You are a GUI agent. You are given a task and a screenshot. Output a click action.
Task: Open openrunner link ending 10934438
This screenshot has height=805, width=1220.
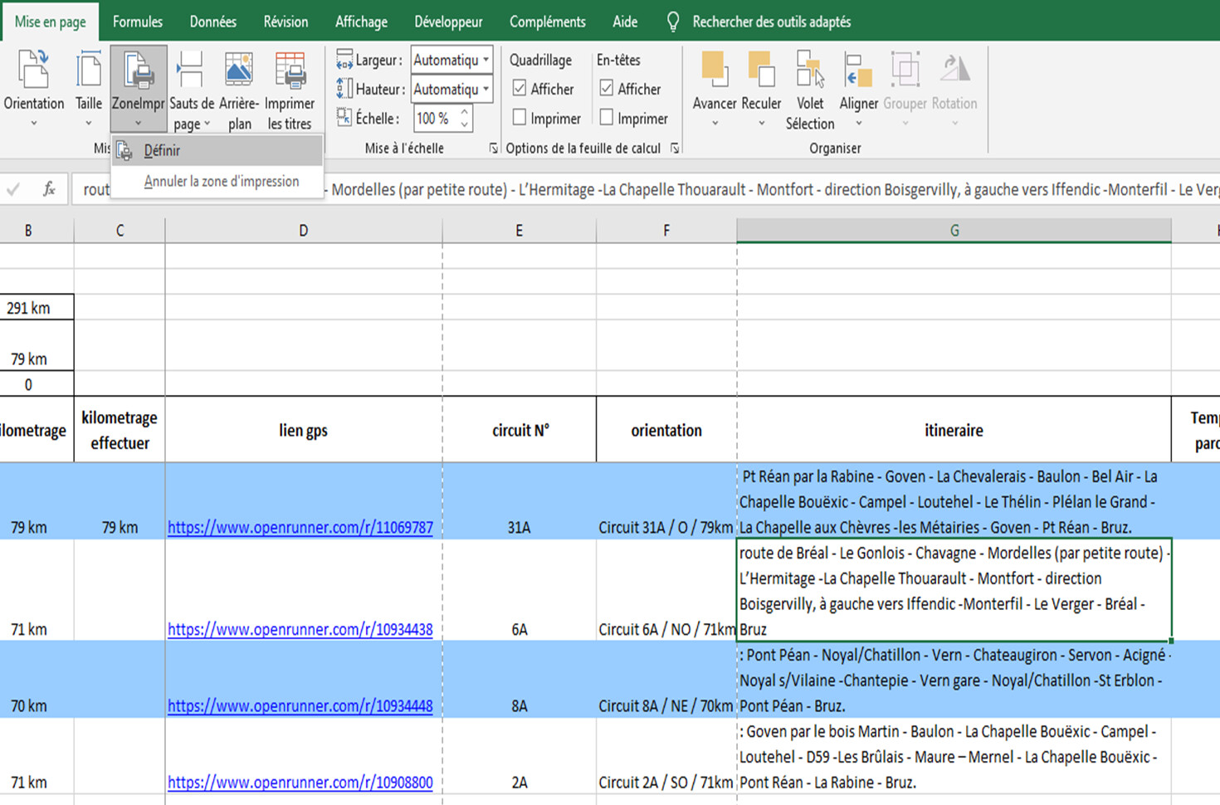coord(300,629)
